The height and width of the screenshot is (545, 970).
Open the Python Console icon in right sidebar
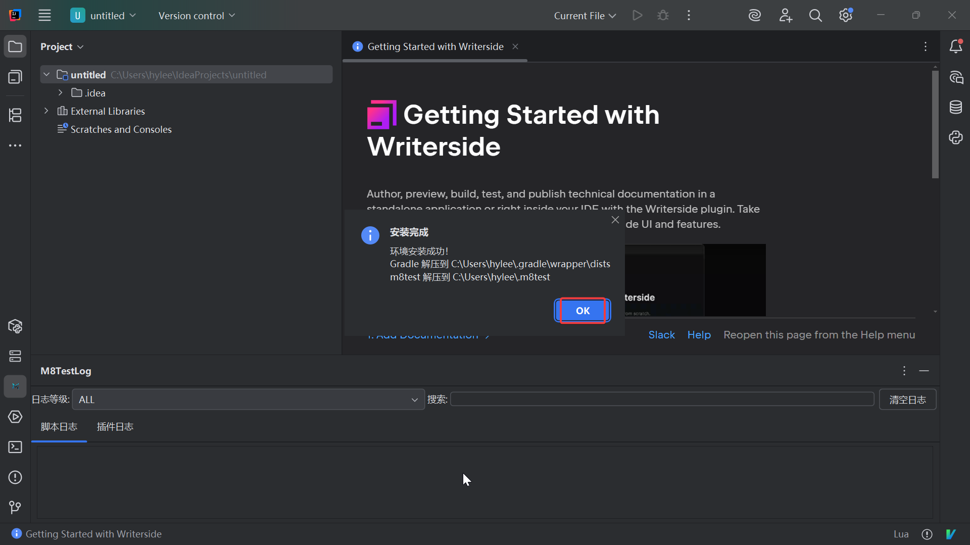(955, 137)
